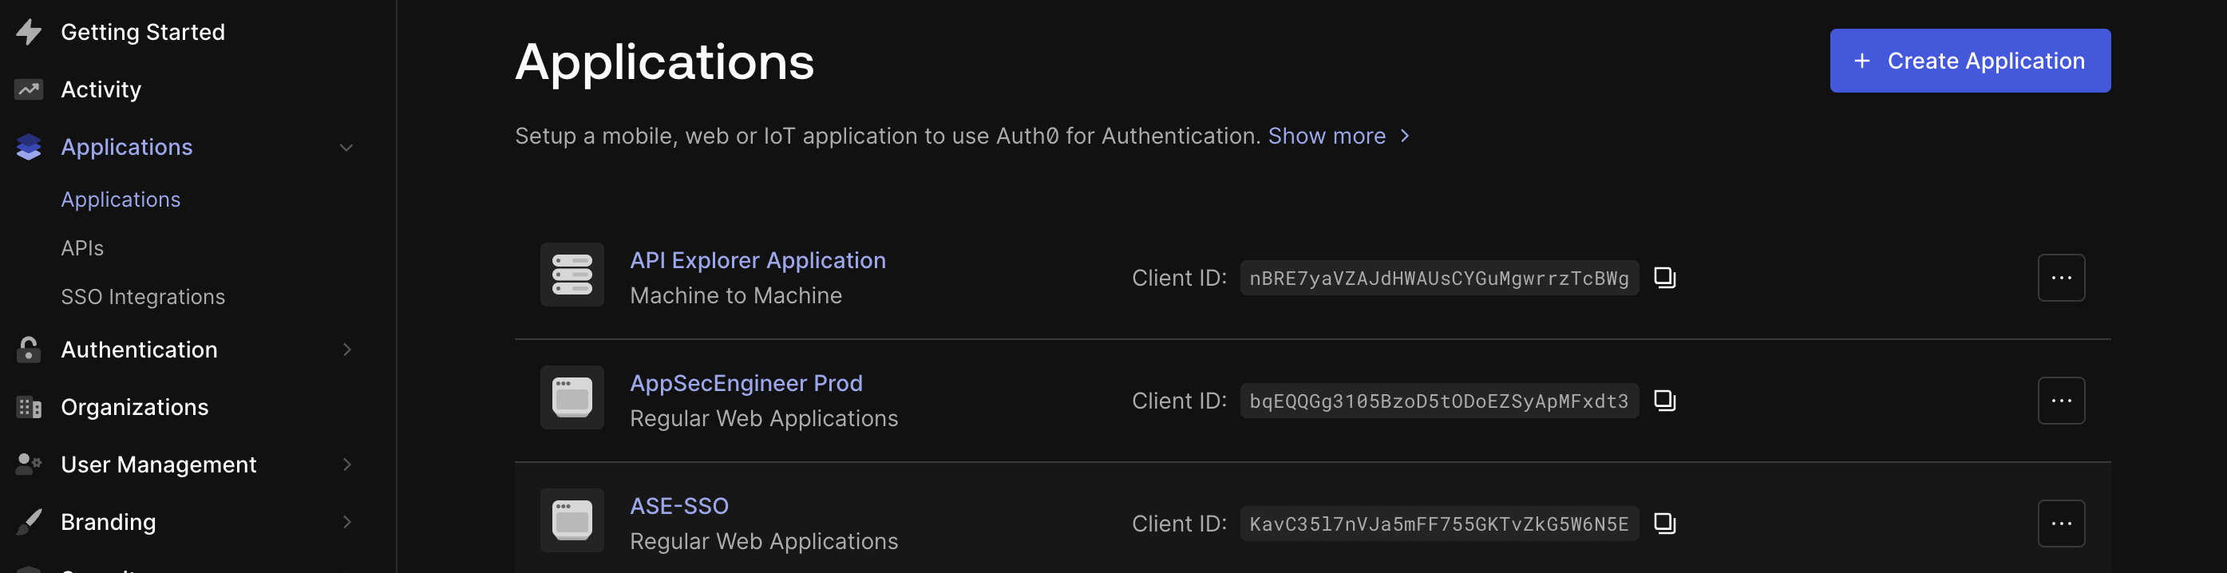
Task: Open Getting Started in the sidebar
Action: pyautogui.click(x=143, y=32)
